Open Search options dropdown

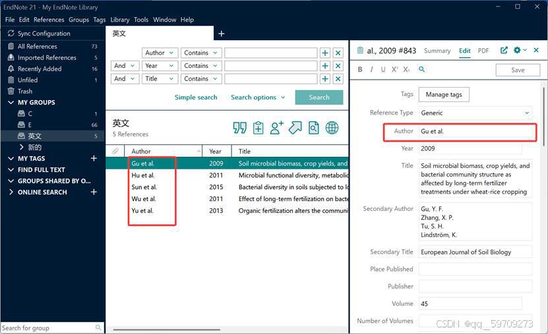(258, 97)
